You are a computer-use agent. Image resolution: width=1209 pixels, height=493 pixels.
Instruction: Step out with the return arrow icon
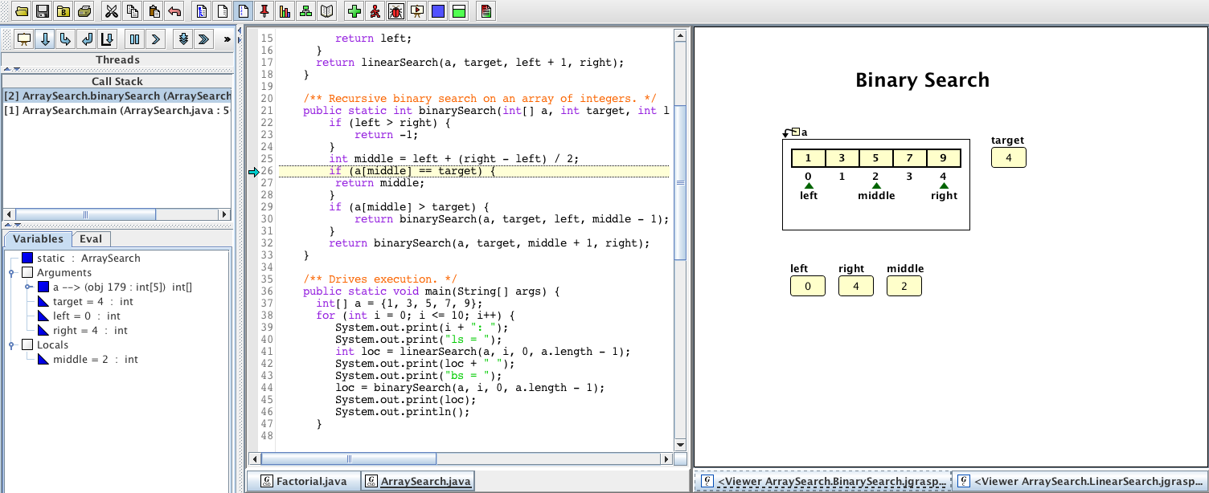(87, 39)
